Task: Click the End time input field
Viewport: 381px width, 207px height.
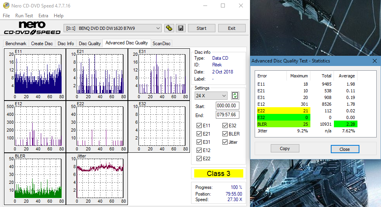Action: (x=228, y=115)
